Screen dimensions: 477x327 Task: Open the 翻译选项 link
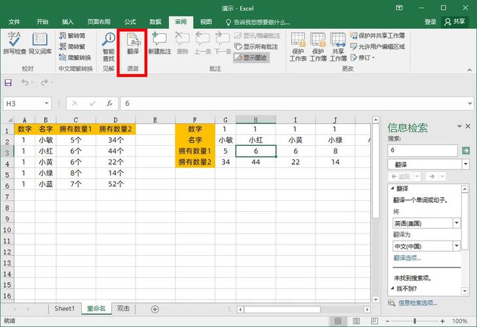click(407, 258)
